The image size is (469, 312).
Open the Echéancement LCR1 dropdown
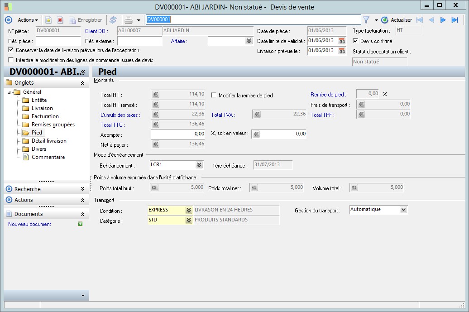[x=199, y=165]
